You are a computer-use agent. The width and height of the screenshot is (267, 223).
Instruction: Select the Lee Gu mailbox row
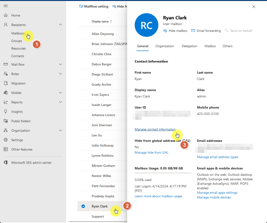(102, 135)
